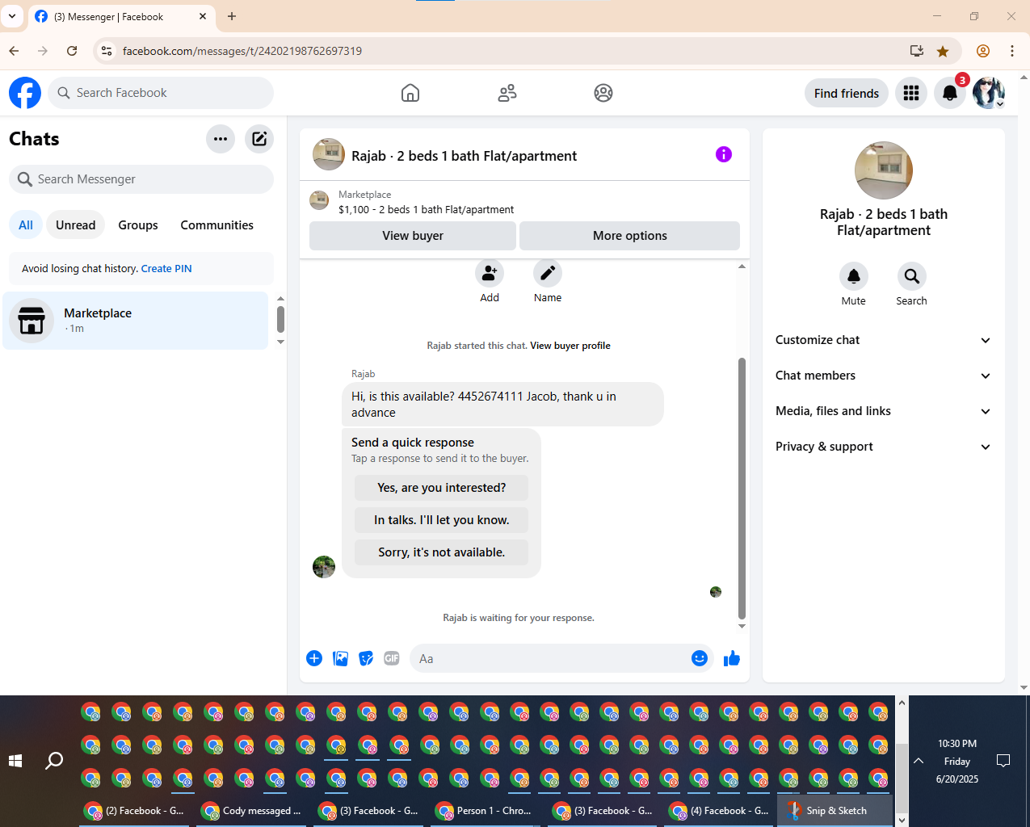Open Chrome profile icon in toolbar
1030x827 pixels.
[983, 51]
